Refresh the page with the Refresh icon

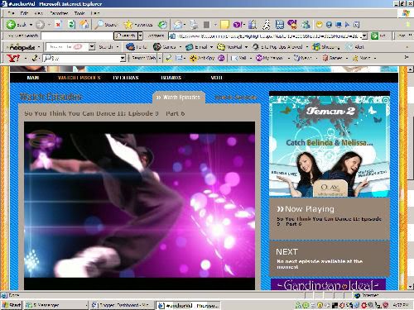(x=71, y=25)
